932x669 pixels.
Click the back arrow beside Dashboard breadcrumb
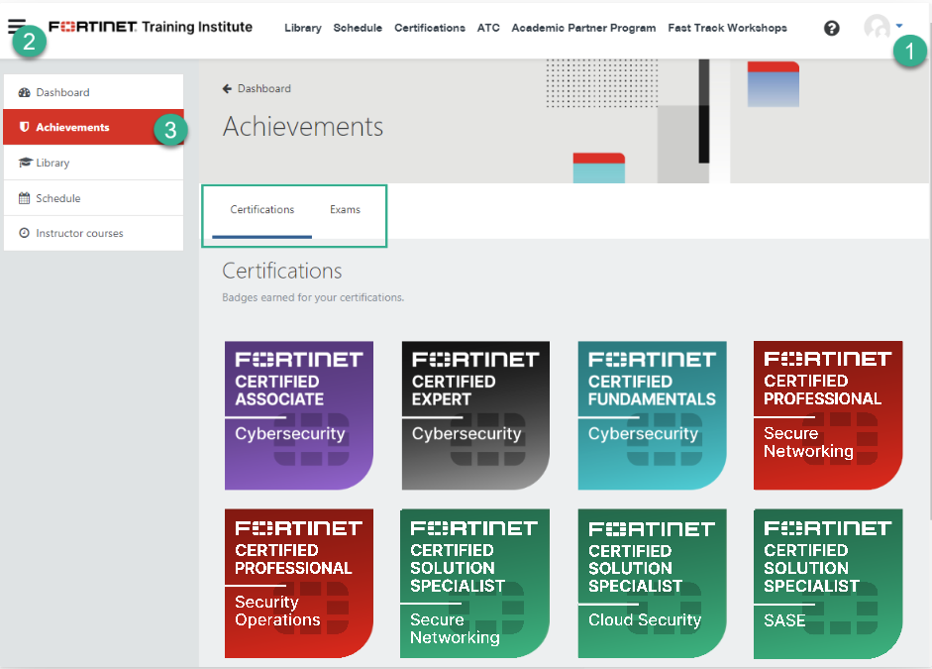[227, 88]
